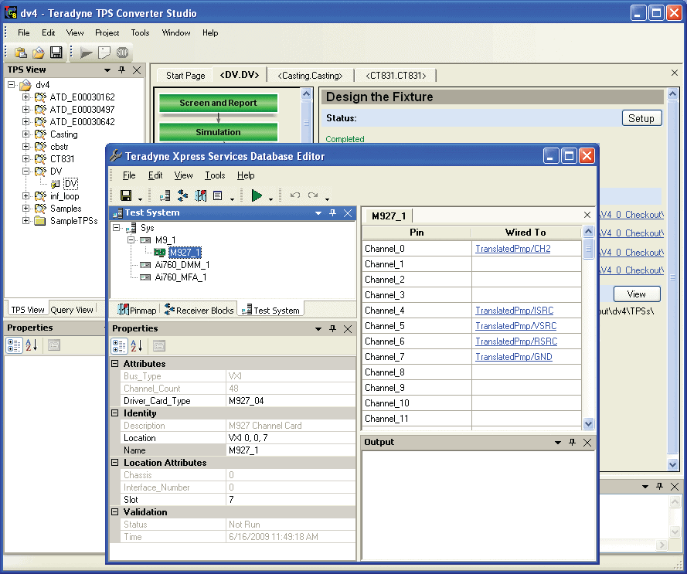Switch to the Query View tab
The height and width of the screenshot is (574, 687).
72,310
